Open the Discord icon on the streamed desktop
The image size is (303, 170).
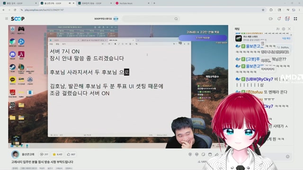pos(13,55)
